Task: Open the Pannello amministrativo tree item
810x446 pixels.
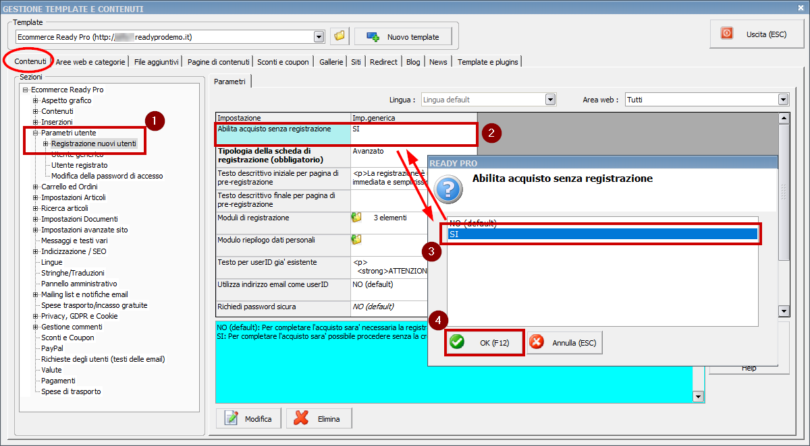Action: coord(79,284)
